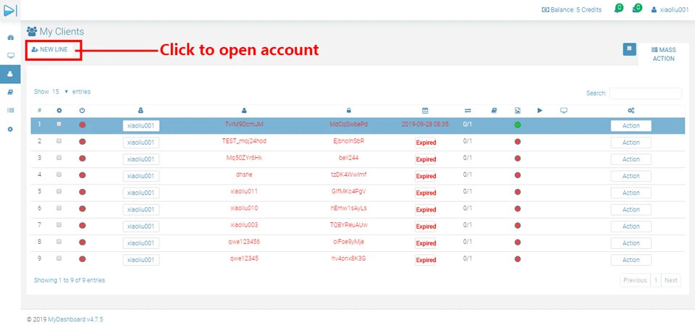Sort by password lock column icon
Viewport: 695px width, 333px height.
click(x=349, y=111)
